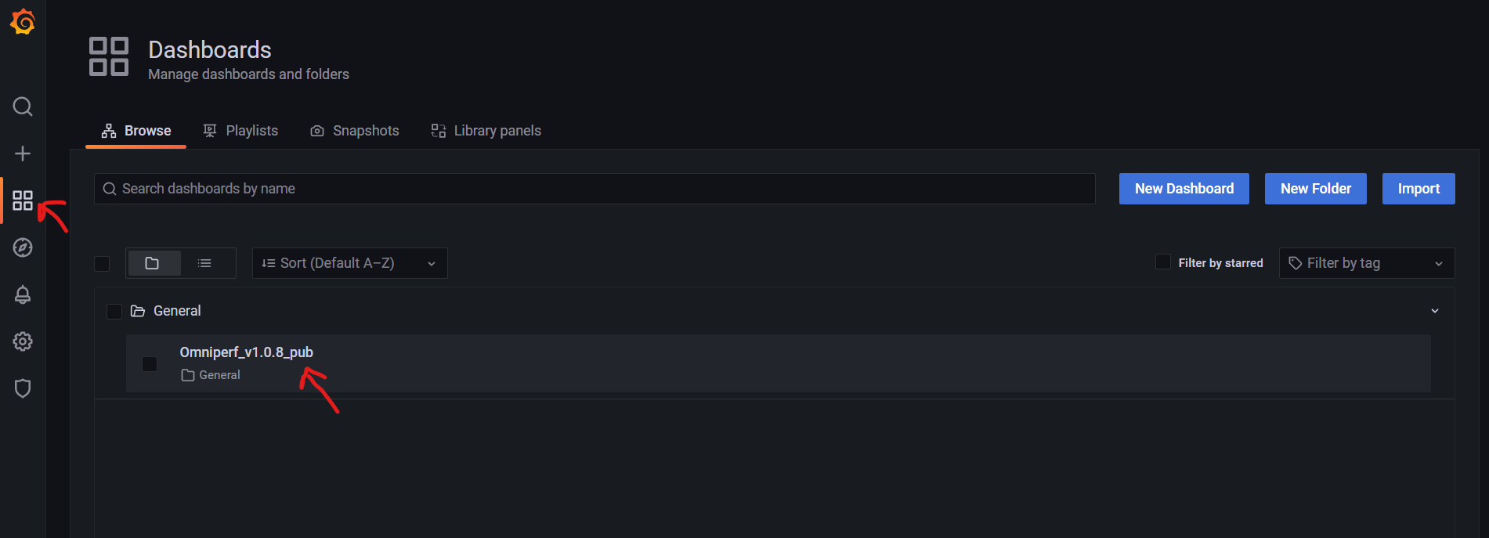Open the search icon in sidebar
Image resolution: width=1489 pixels, height=538 pixels.
click(23, 107)
